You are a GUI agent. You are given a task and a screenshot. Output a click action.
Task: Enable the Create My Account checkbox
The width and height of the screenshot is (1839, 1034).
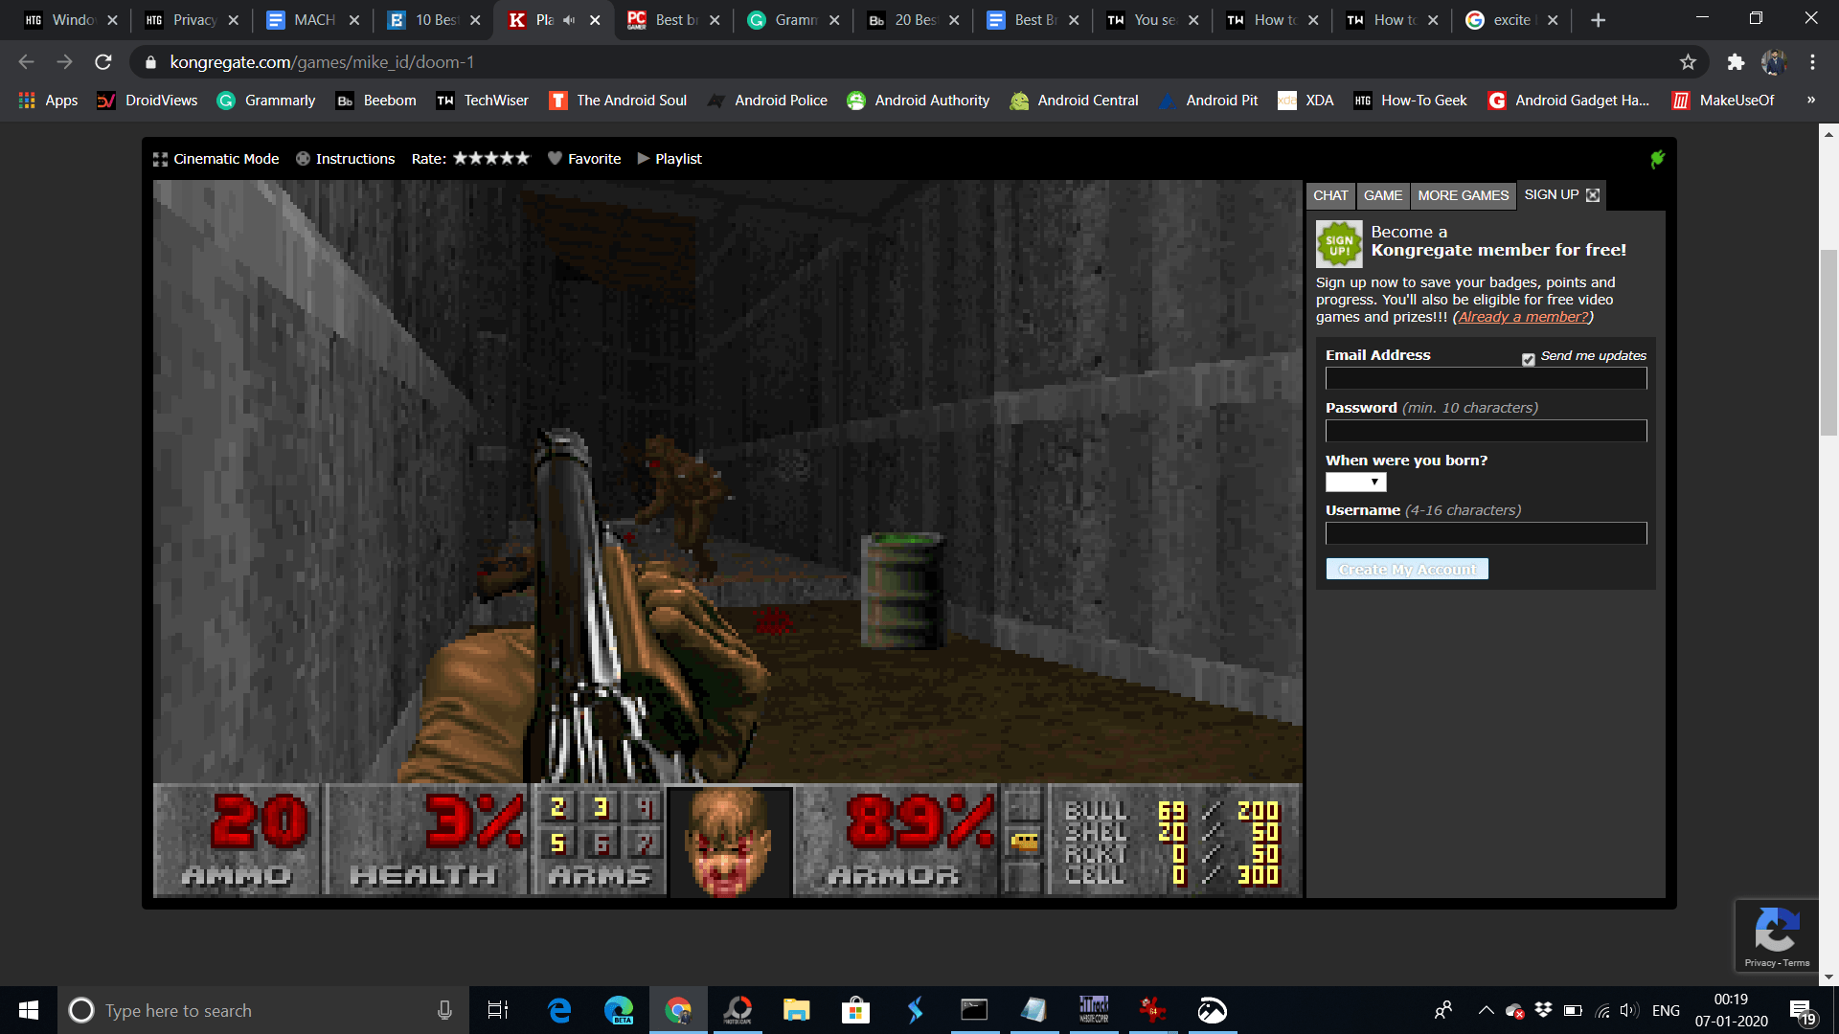tap(1406, 570)
